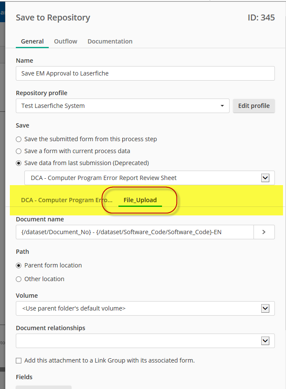Click the Document name input field
Viewport: 286px width, 389px height.
point(135,232)
